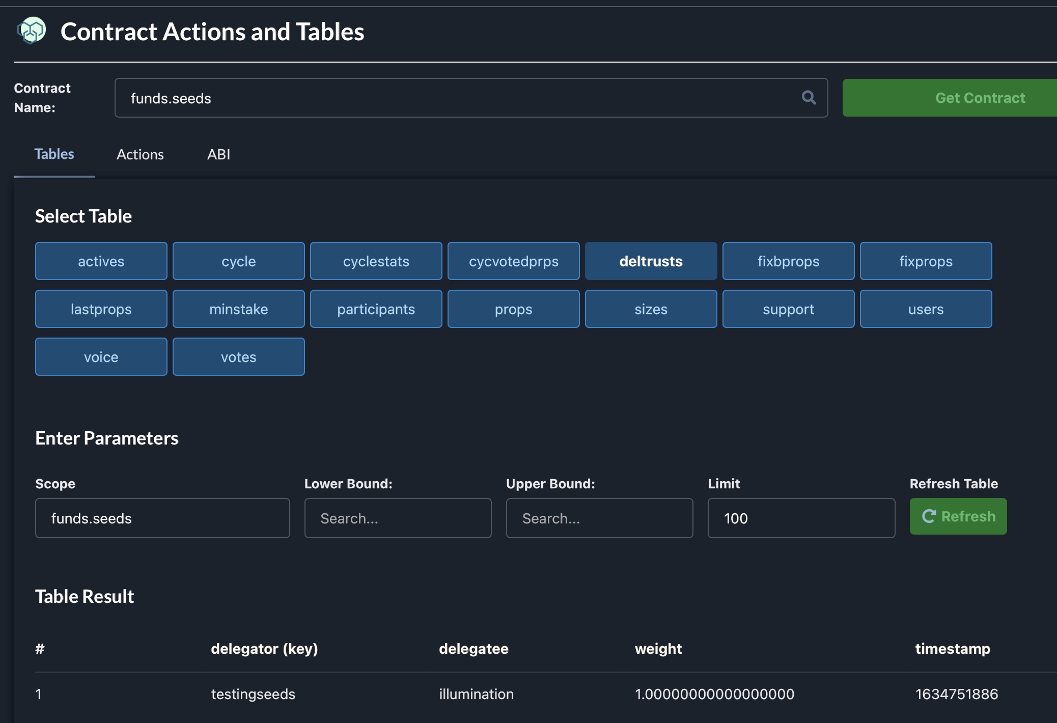Switch to the Actions tab

pos(140,154)
